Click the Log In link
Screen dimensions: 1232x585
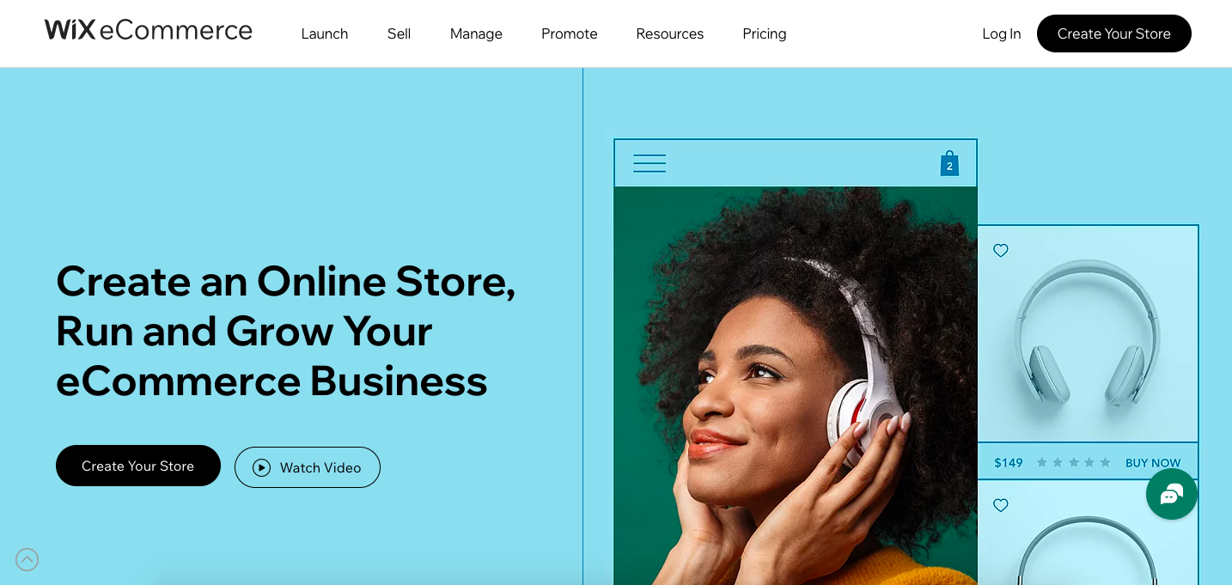tap(1002, 34)
